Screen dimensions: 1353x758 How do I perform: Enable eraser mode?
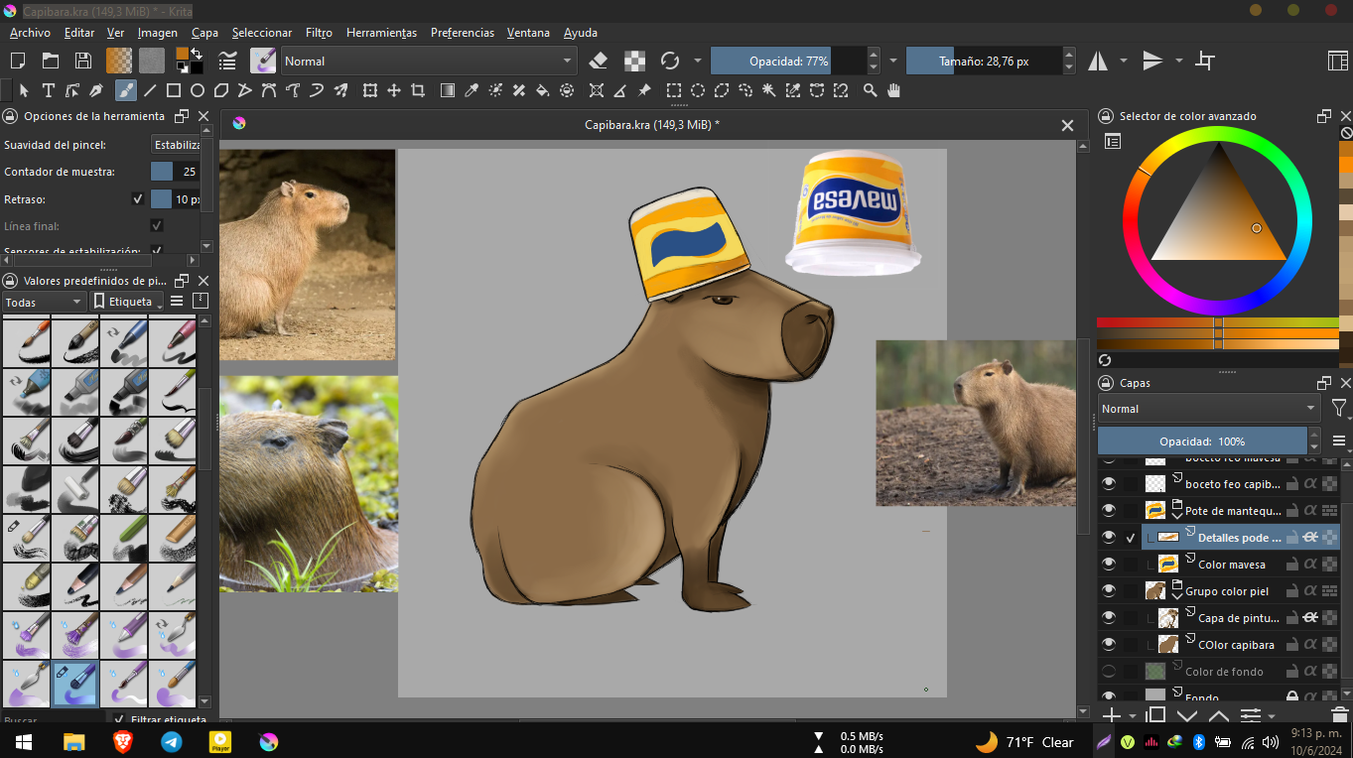pyautogui.click(x=598, y=61)
